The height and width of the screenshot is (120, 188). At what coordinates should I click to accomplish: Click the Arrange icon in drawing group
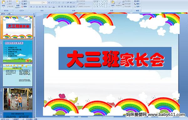click(x=112, y=3)
